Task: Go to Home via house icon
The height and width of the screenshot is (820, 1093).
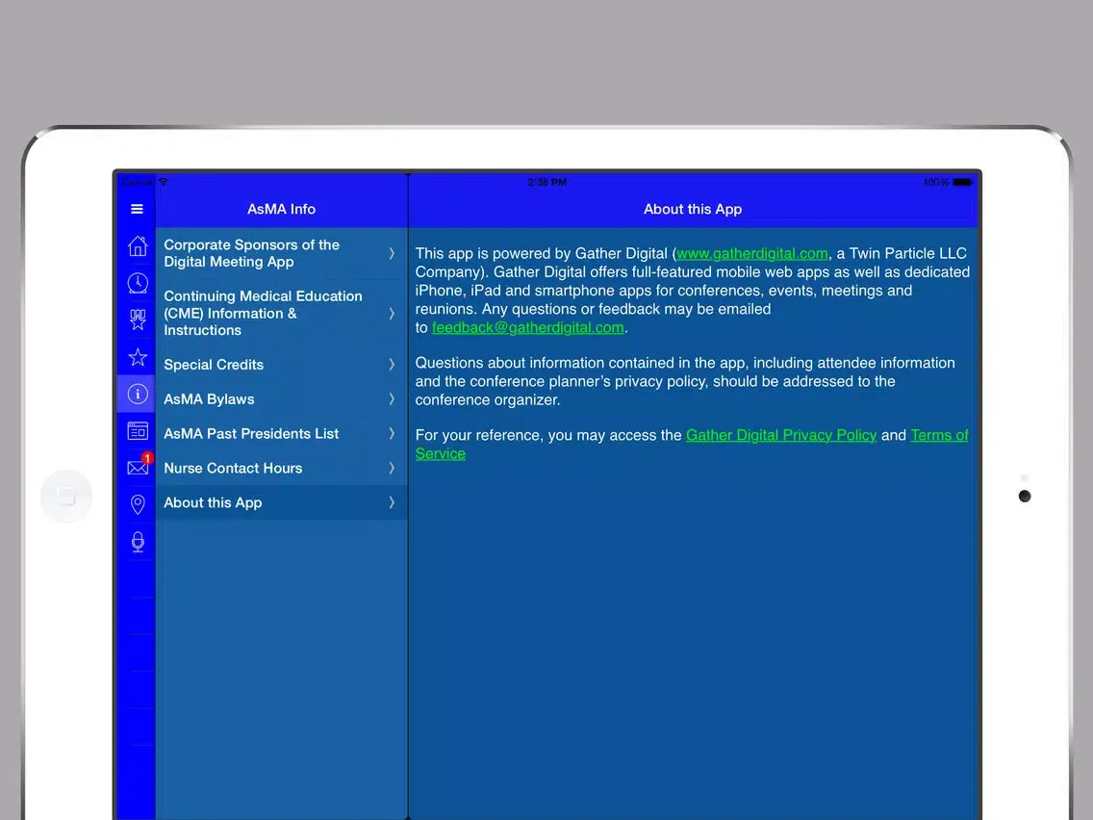Action: (x=138, y=245)
